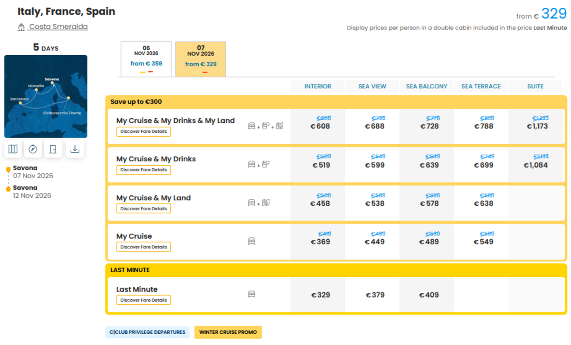The height and width of the screenshot is (345, 571).
Task: Click drinks icon in My Cruise & My Drinks & My Land row
Action: [266, 126]
